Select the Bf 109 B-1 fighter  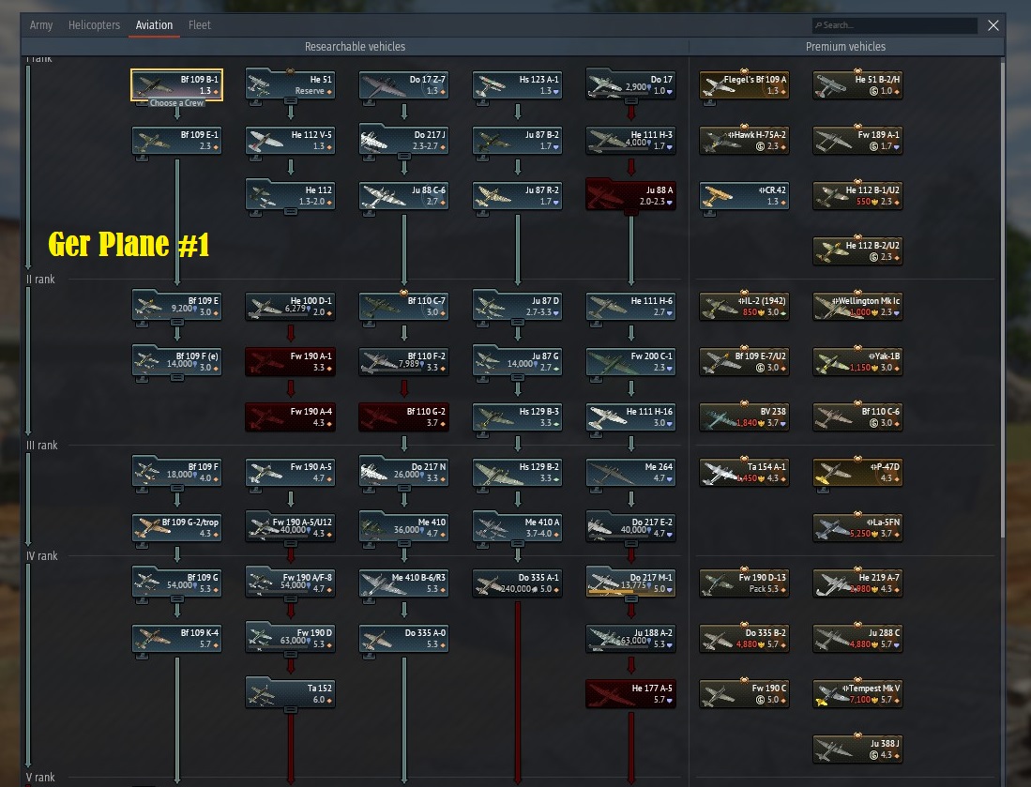[176, 84]
